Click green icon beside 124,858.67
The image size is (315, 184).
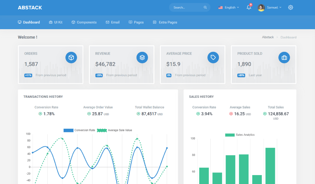pyautogui.click(x=265, y=114)
